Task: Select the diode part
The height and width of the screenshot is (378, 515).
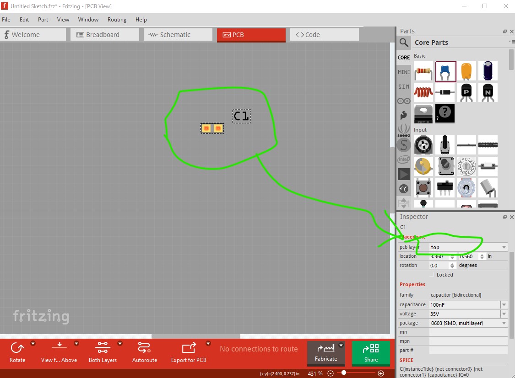Action: tap(445, 92)
